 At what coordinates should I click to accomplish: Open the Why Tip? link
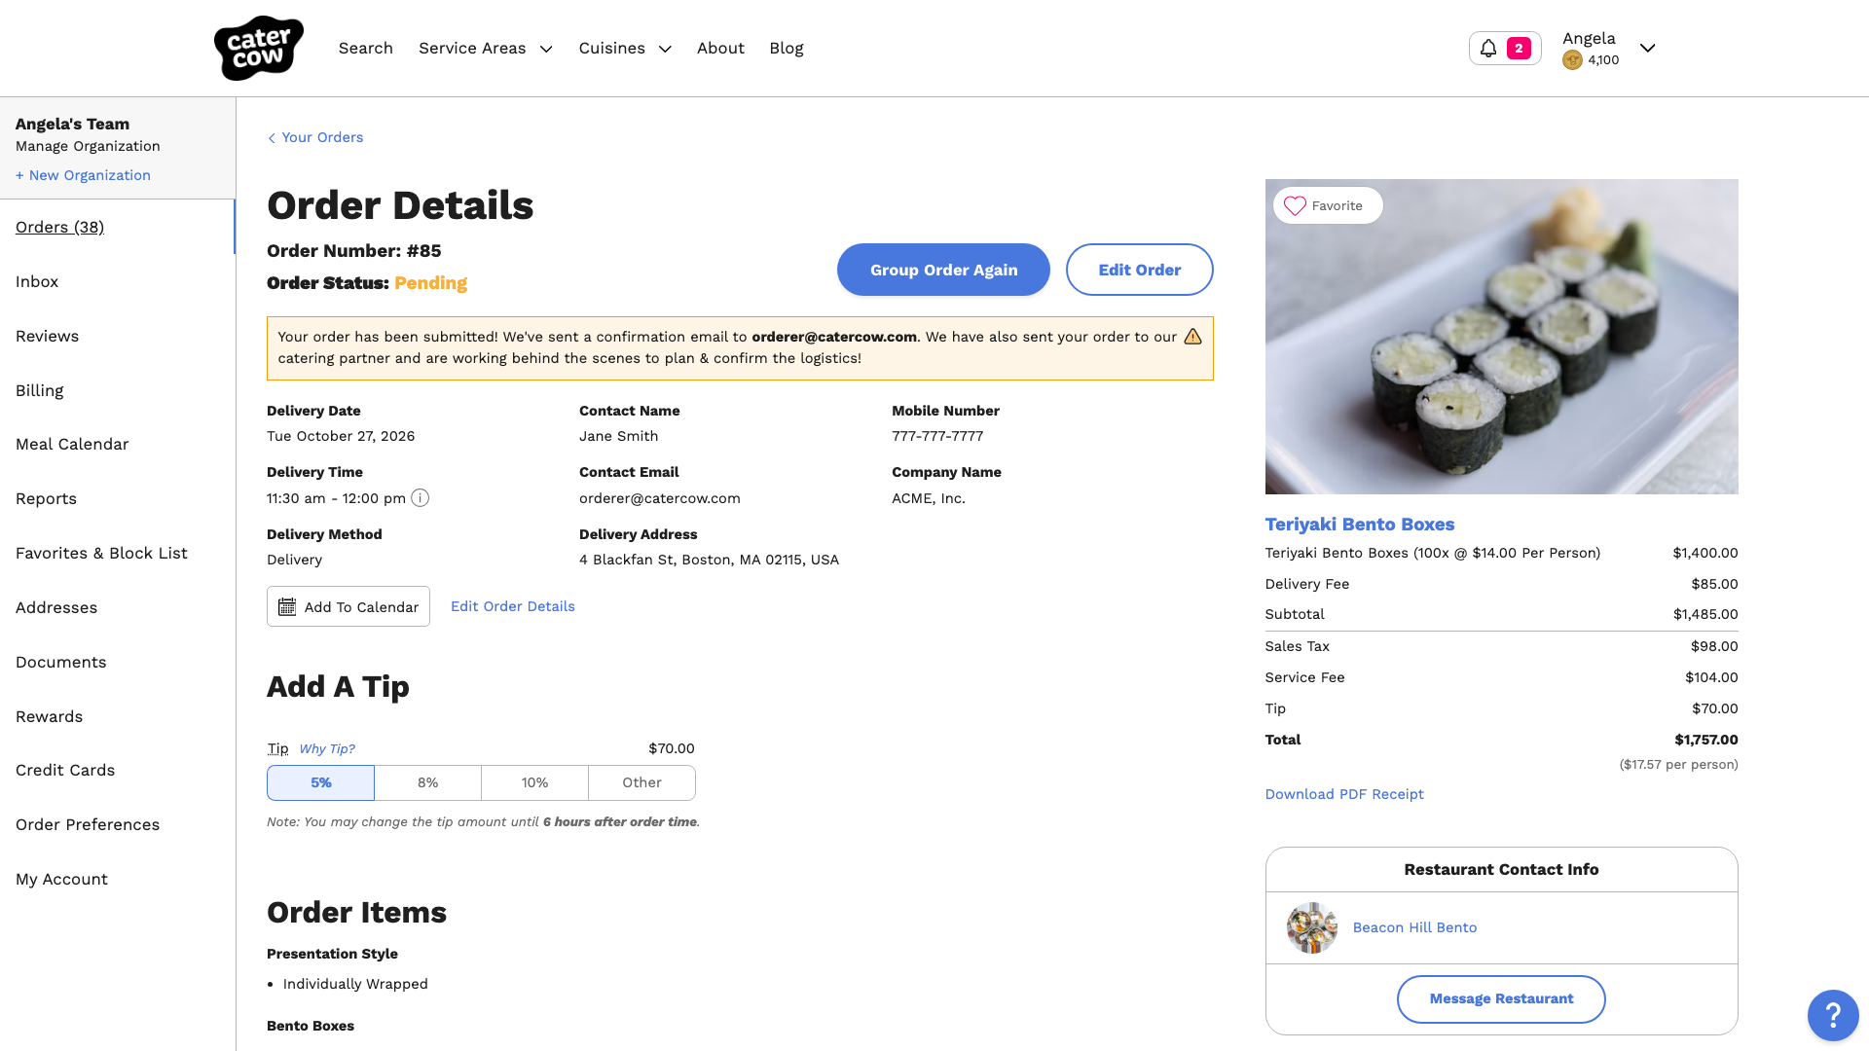[327, 748]
